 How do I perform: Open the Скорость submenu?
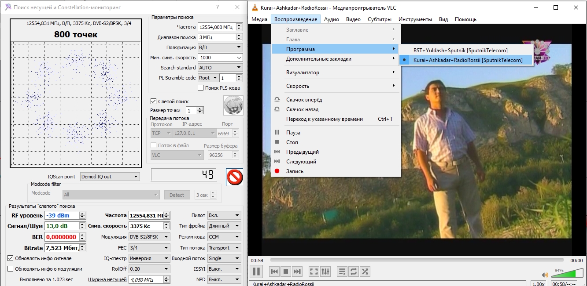point(336,86)
